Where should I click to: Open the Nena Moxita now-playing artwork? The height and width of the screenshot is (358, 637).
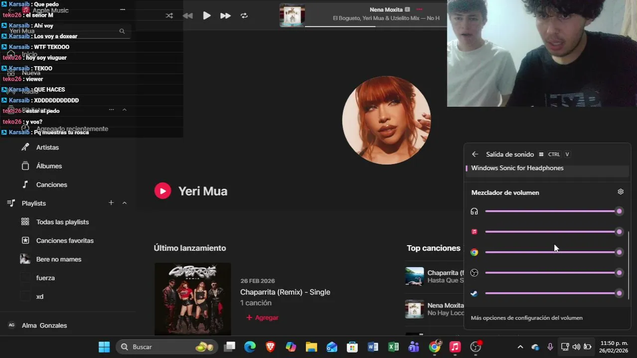pos(292,15)
